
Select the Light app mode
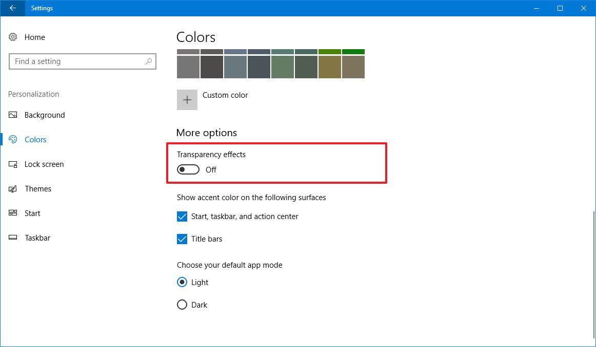pos(182,282)
